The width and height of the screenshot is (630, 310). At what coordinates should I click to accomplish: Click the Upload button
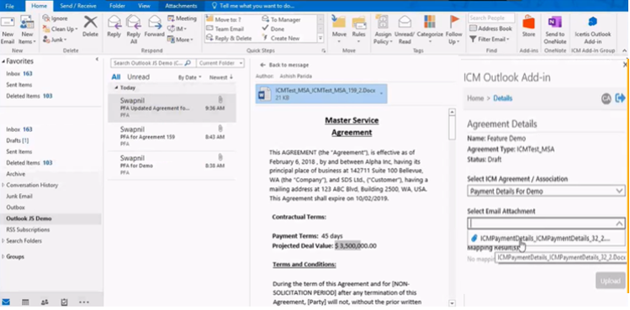point(611,281)
